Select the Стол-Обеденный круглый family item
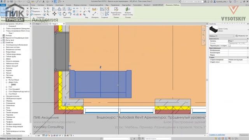249x140 pixels. (19, 92)
